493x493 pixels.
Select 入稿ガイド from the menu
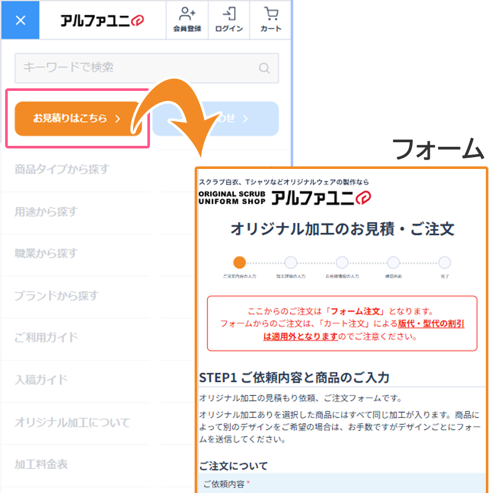pos(41,380)
